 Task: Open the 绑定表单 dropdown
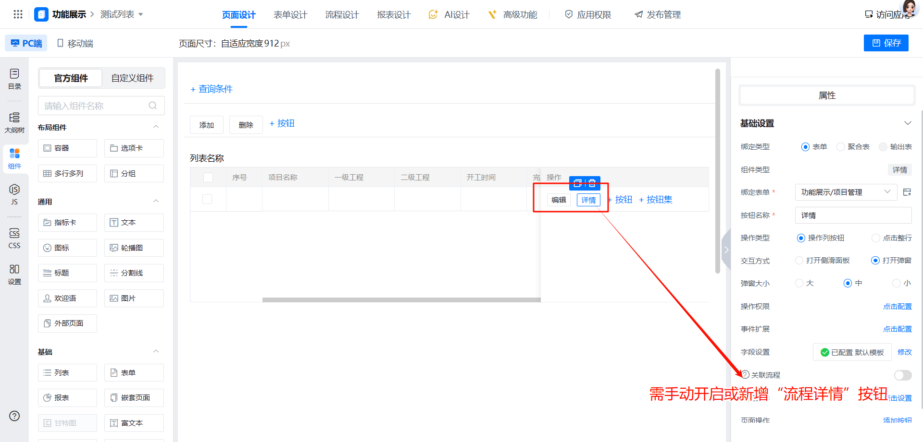click(x=846, y=192)
